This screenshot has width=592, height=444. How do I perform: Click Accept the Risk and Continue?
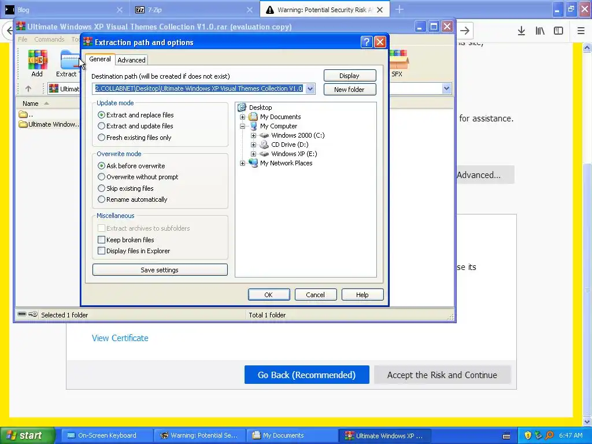(442, 375)
